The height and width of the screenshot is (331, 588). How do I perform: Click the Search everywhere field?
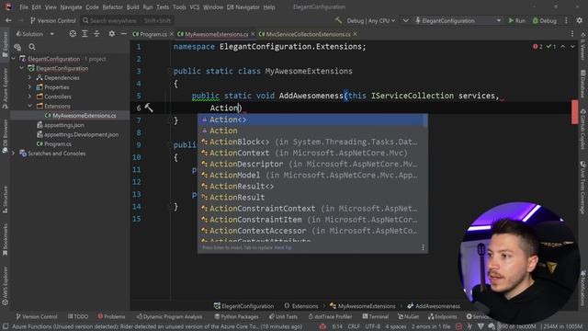point(127,20)
